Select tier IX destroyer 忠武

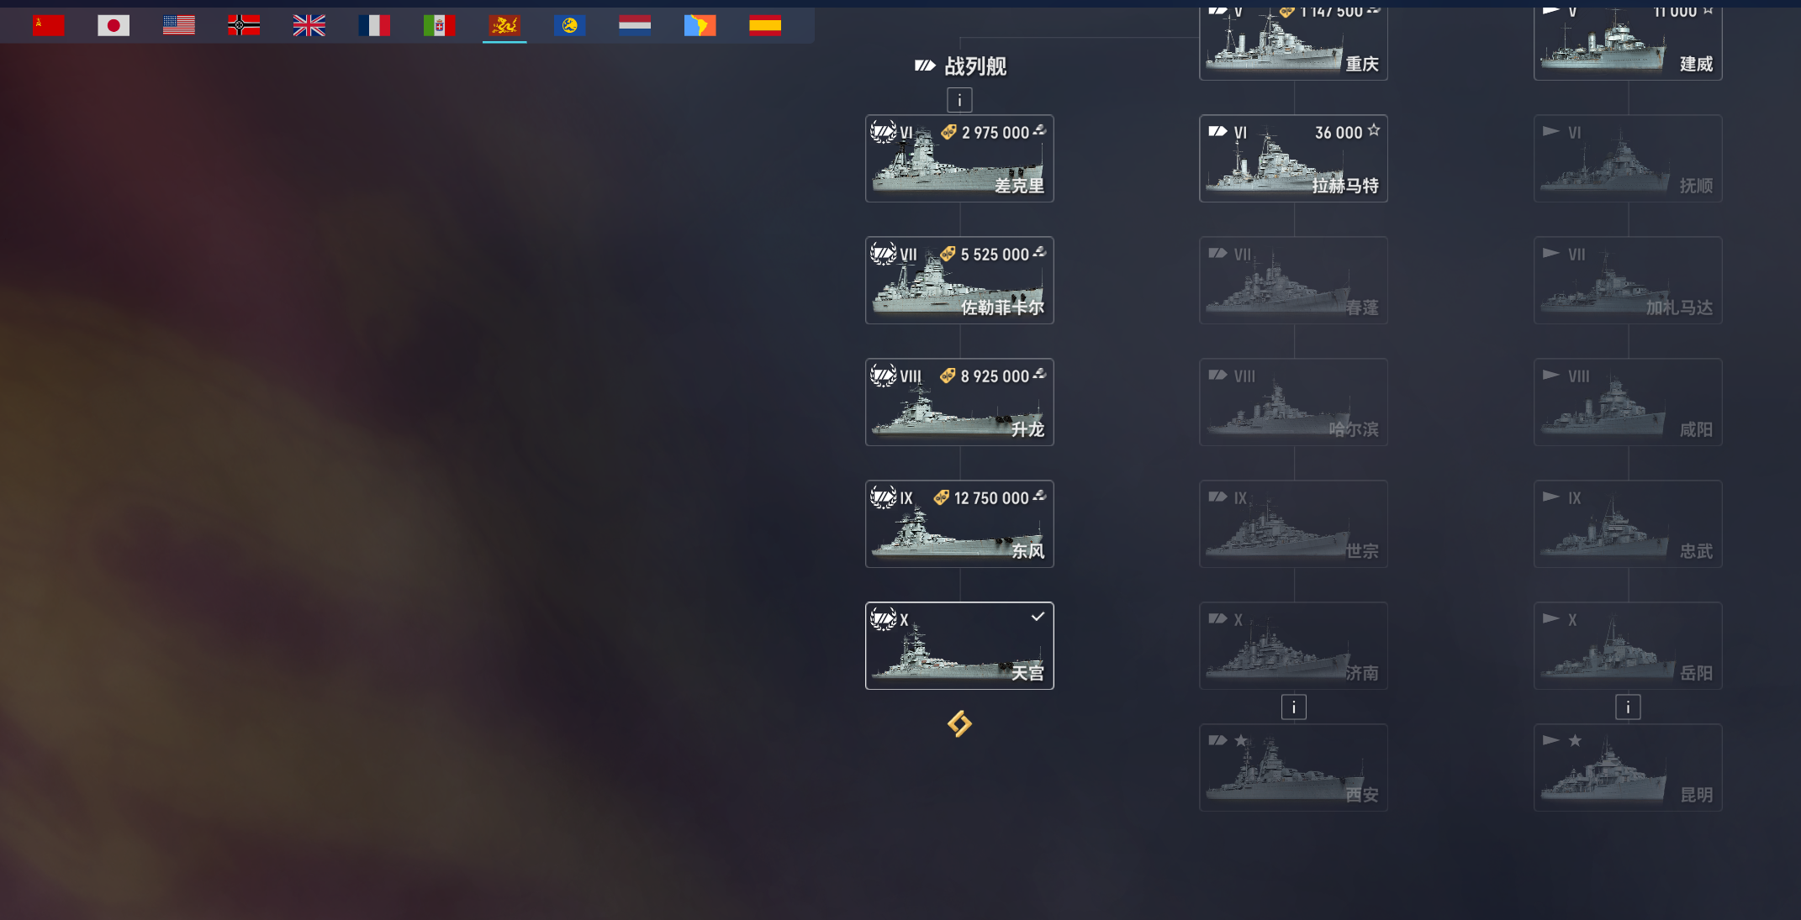[x=1628, y=524]
